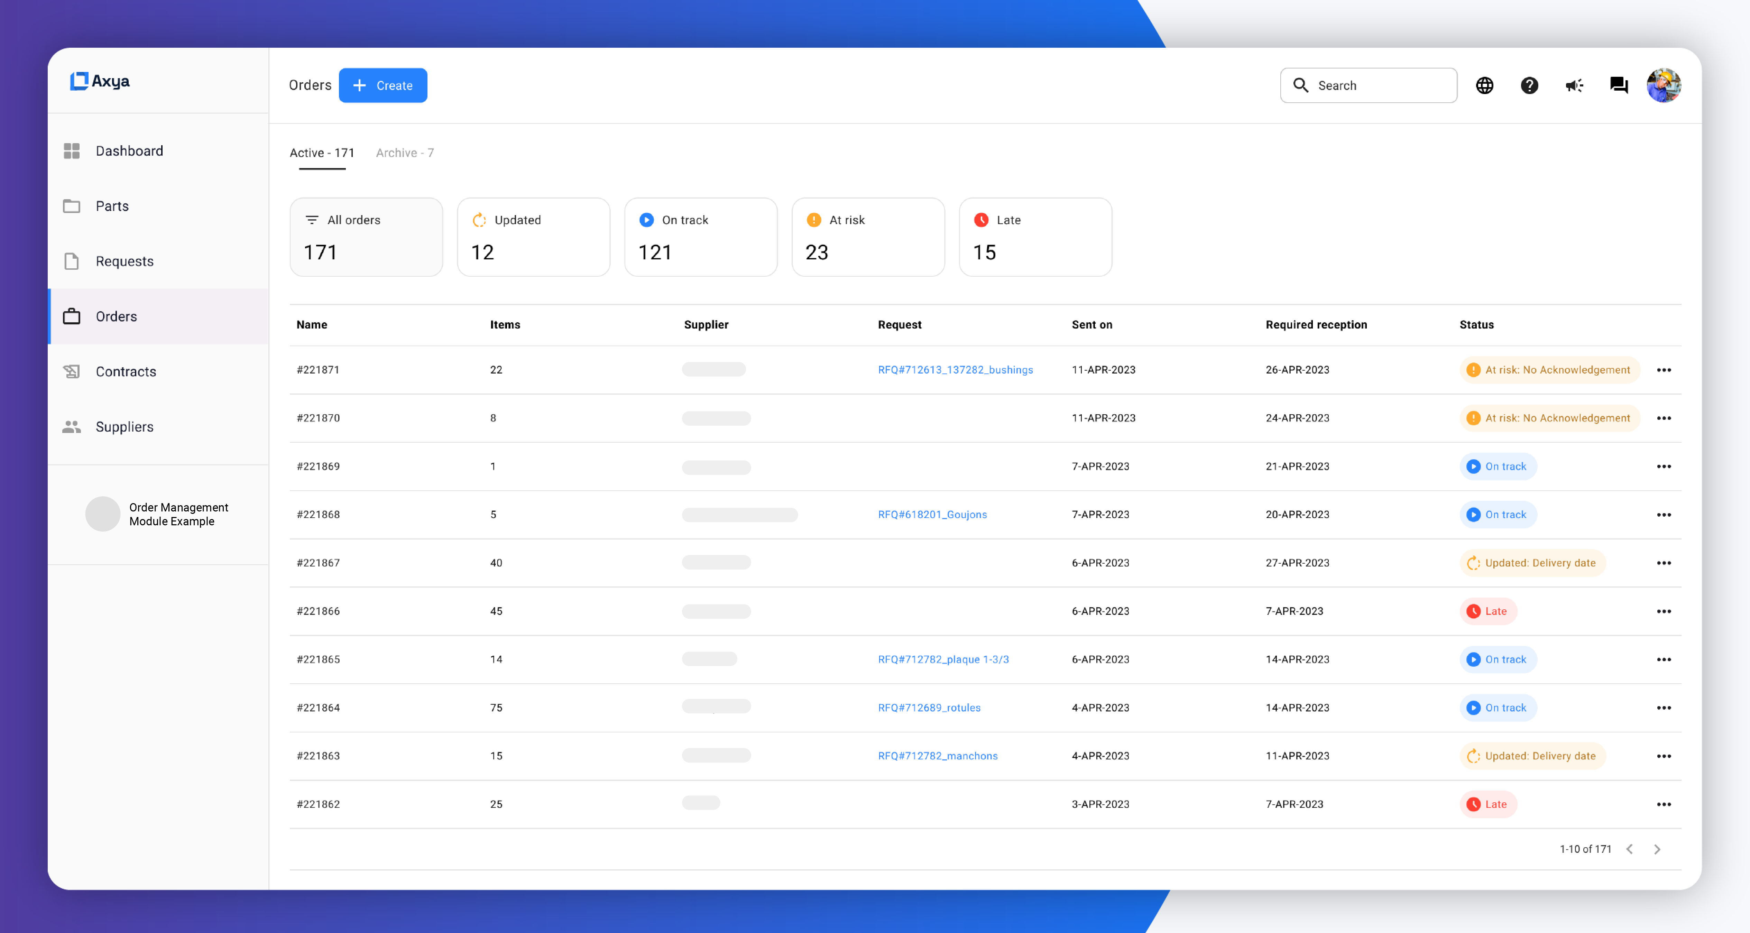
Task: Open more options for order #221871
Action: [1664, 370]
